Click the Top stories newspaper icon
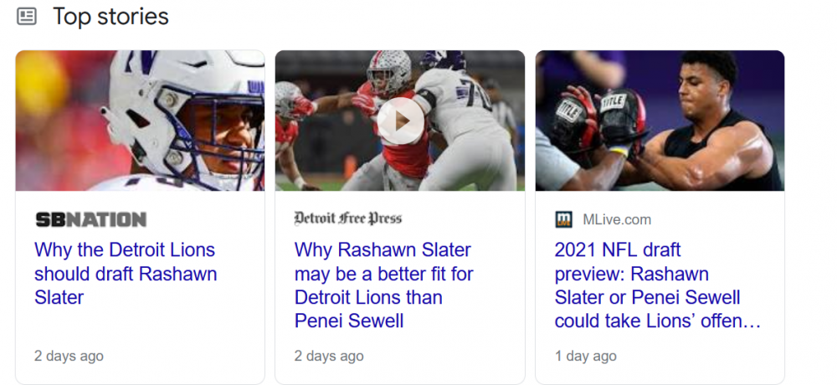Viewport: 837px width, 385px height. coord(27,16)
